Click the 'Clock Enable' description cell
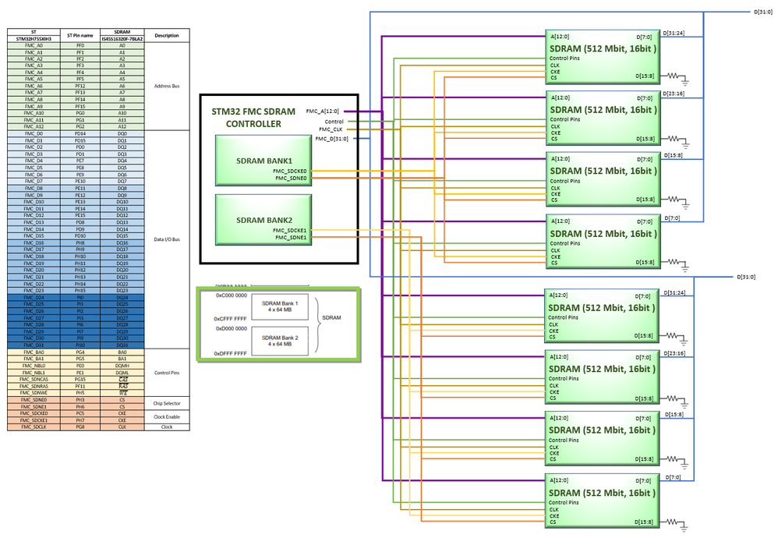 click(x=167, y=416)
